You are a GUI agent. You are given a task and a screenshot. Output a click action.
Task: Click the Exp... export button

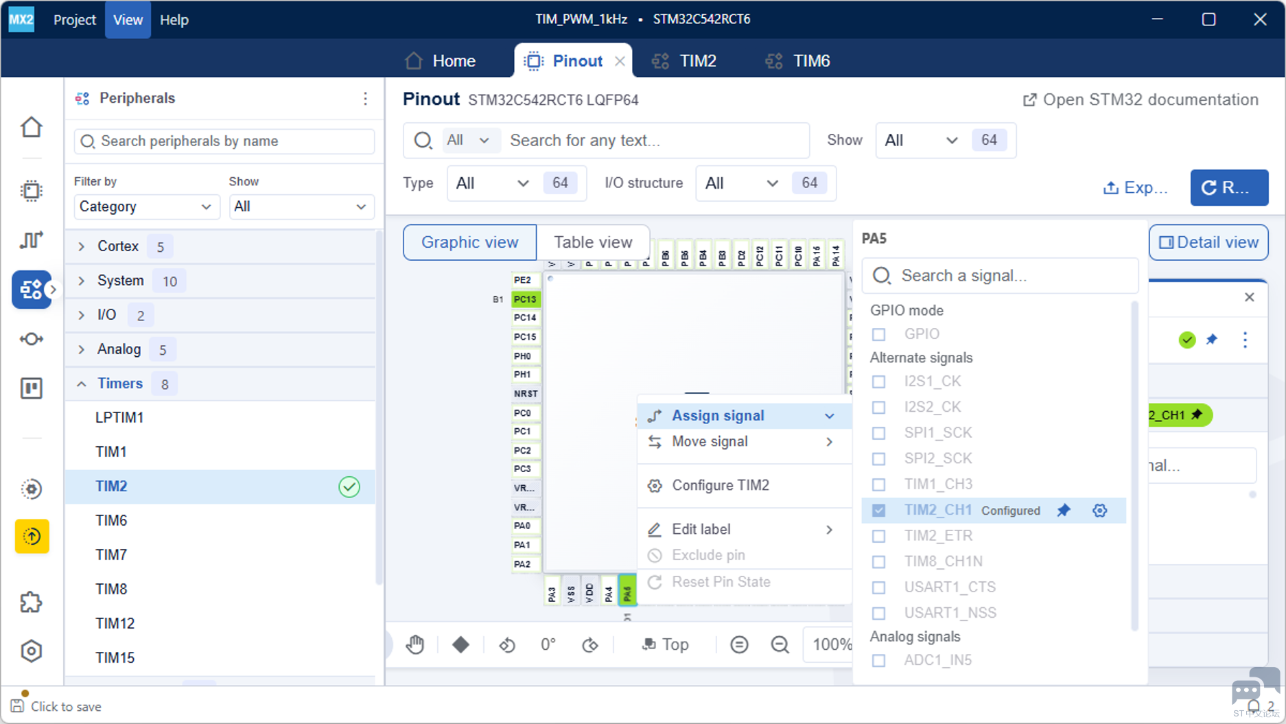point(1136,187)
